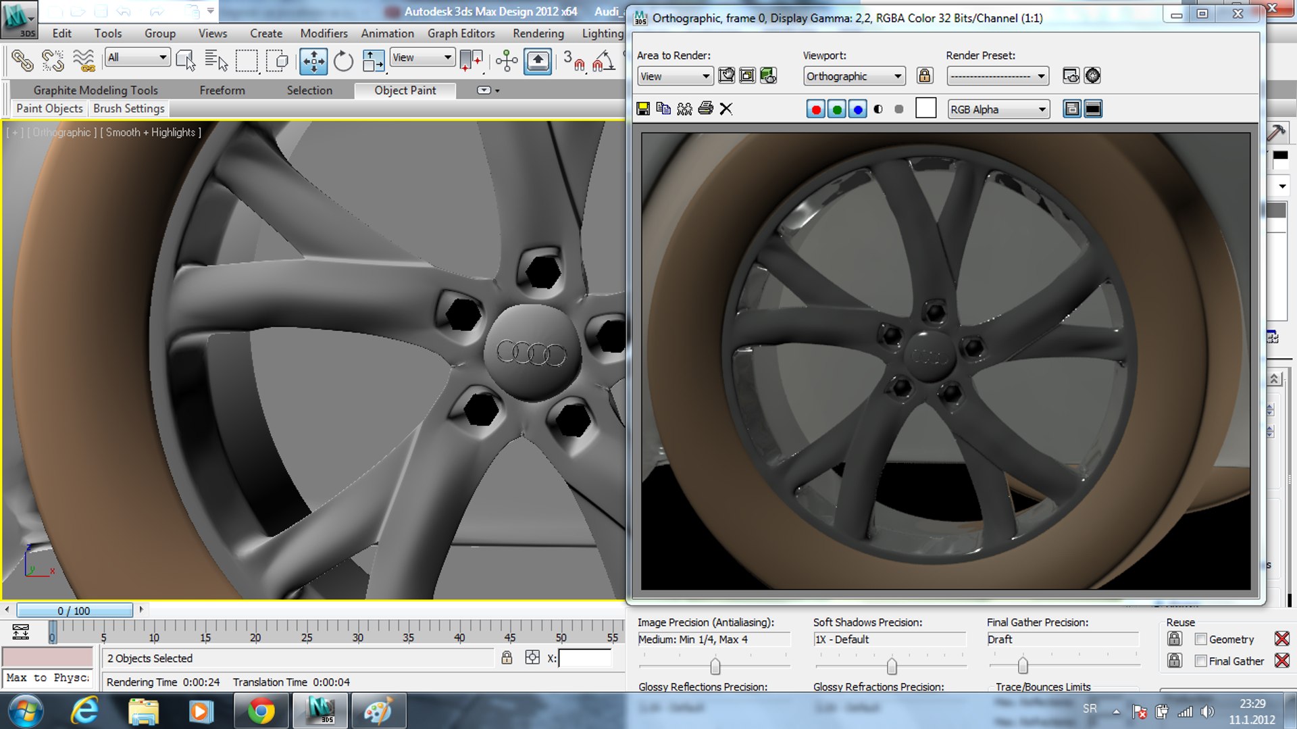Open the Modifiers menu
Screen dimensions: 1297x729
(x=324, y=33)
